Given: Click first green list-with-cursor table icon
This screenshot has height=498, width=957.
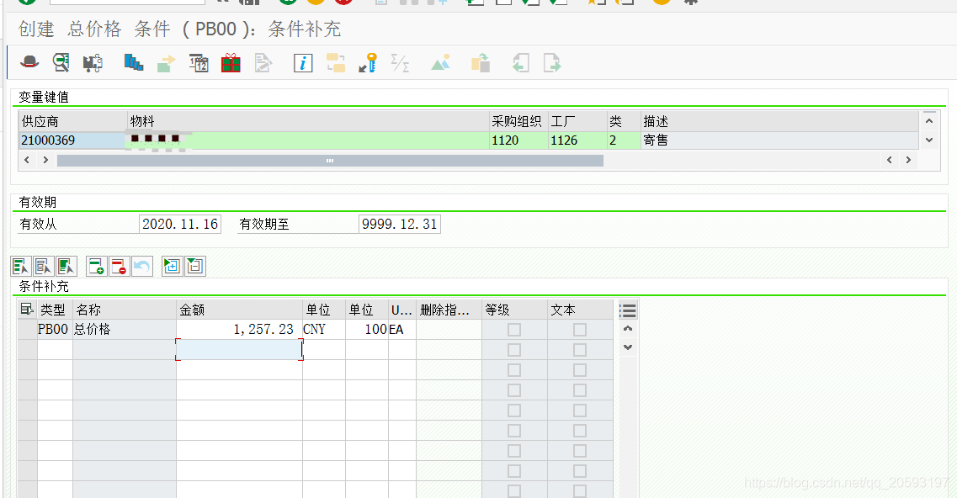Looking at the screenshot, I should coord(20,266).
